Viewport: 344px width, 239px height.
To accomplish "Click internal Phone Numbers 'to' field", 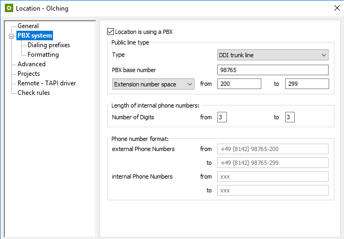I will coord(273,190).
